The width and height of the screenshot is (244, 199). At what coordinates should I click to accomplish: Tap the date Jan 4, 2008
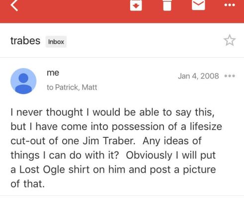pos(198,76)
